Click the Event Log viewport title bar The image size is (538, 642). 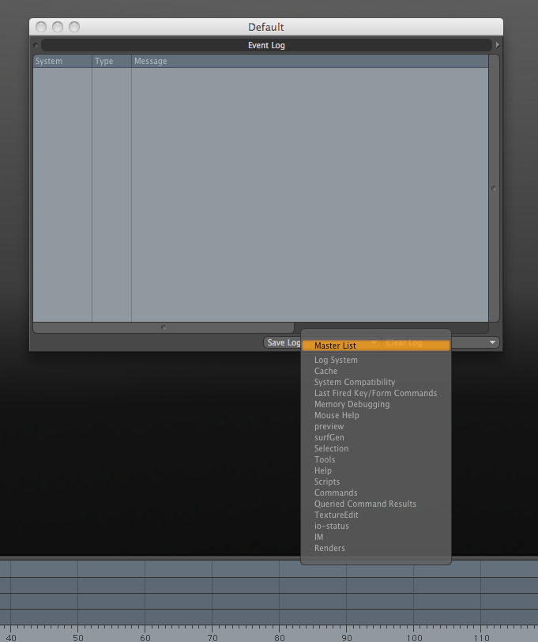tap(266, 45)
